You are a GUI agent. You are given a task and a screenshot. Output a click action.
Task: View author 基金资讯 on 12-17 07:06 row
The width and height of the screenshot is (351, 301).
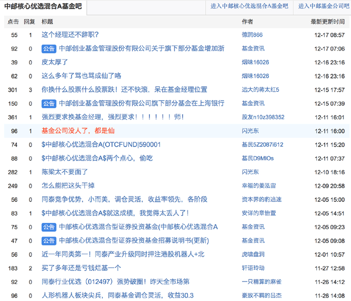tap(253, 49)
